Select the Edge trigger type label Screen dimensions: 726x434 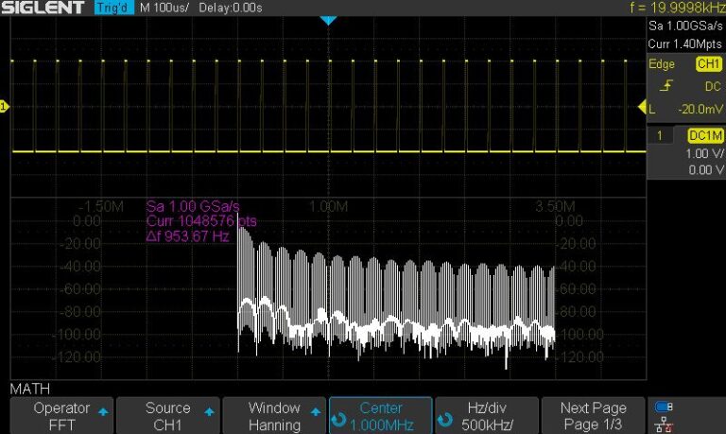[661, 64]
